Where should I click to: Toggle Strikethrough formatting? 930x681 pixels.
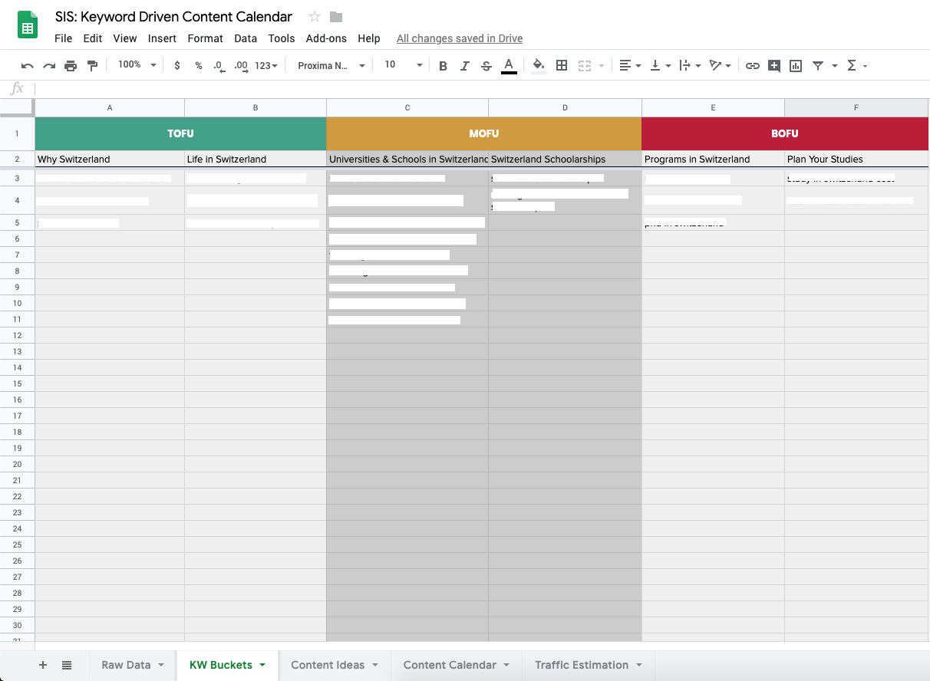[x=486, y=66]
